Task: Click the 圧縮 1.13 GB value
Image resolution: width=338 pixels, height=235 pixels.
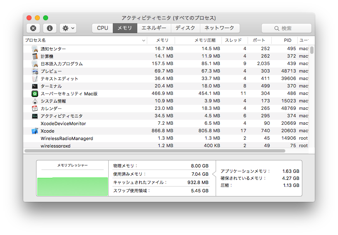Action: 291,185
